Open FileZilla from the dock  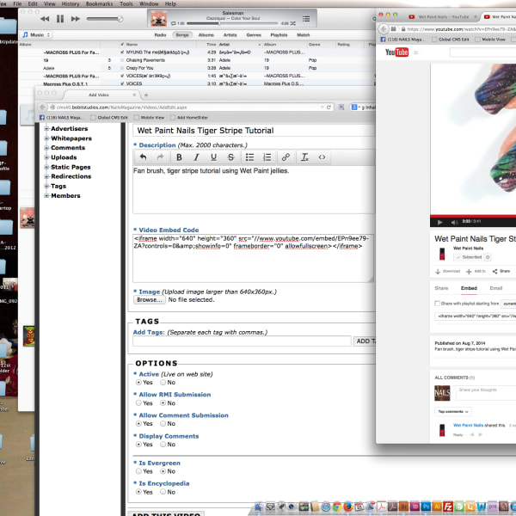tap(448, 507)
